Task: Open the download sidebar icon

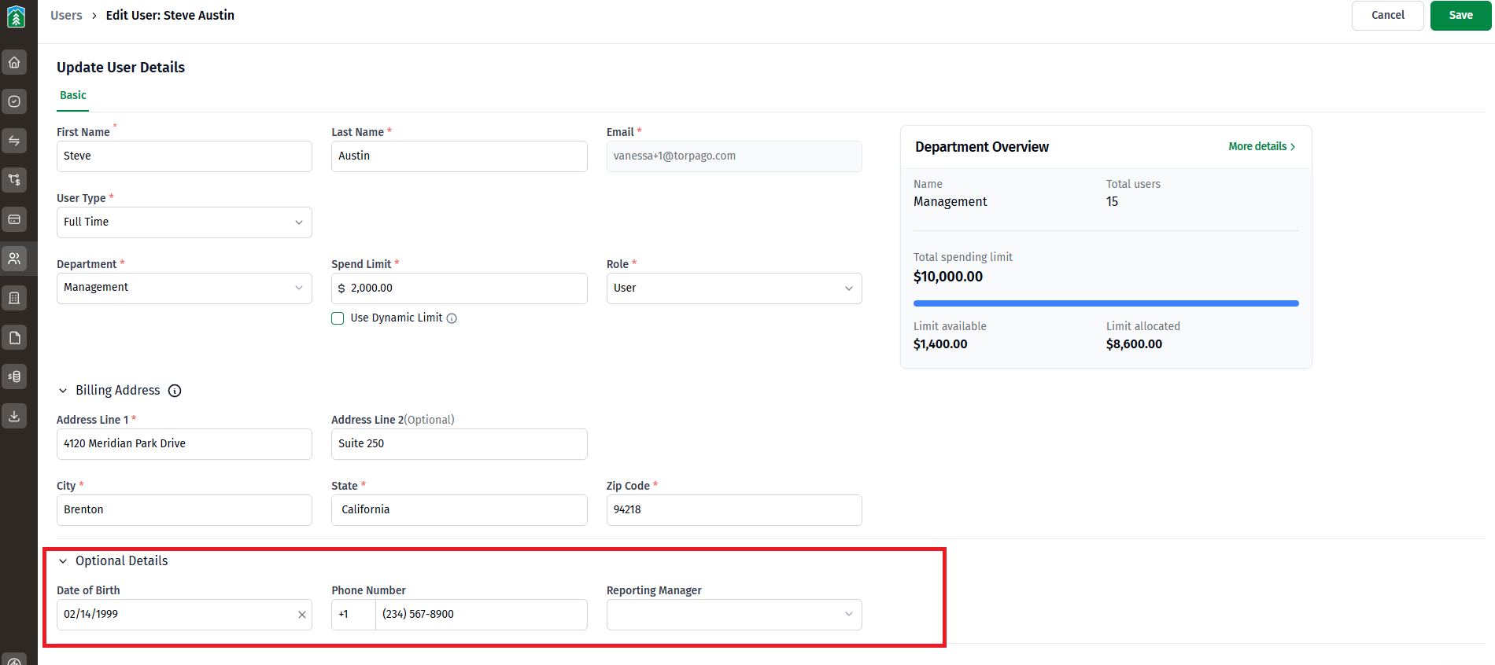Action: coord(14,416)
